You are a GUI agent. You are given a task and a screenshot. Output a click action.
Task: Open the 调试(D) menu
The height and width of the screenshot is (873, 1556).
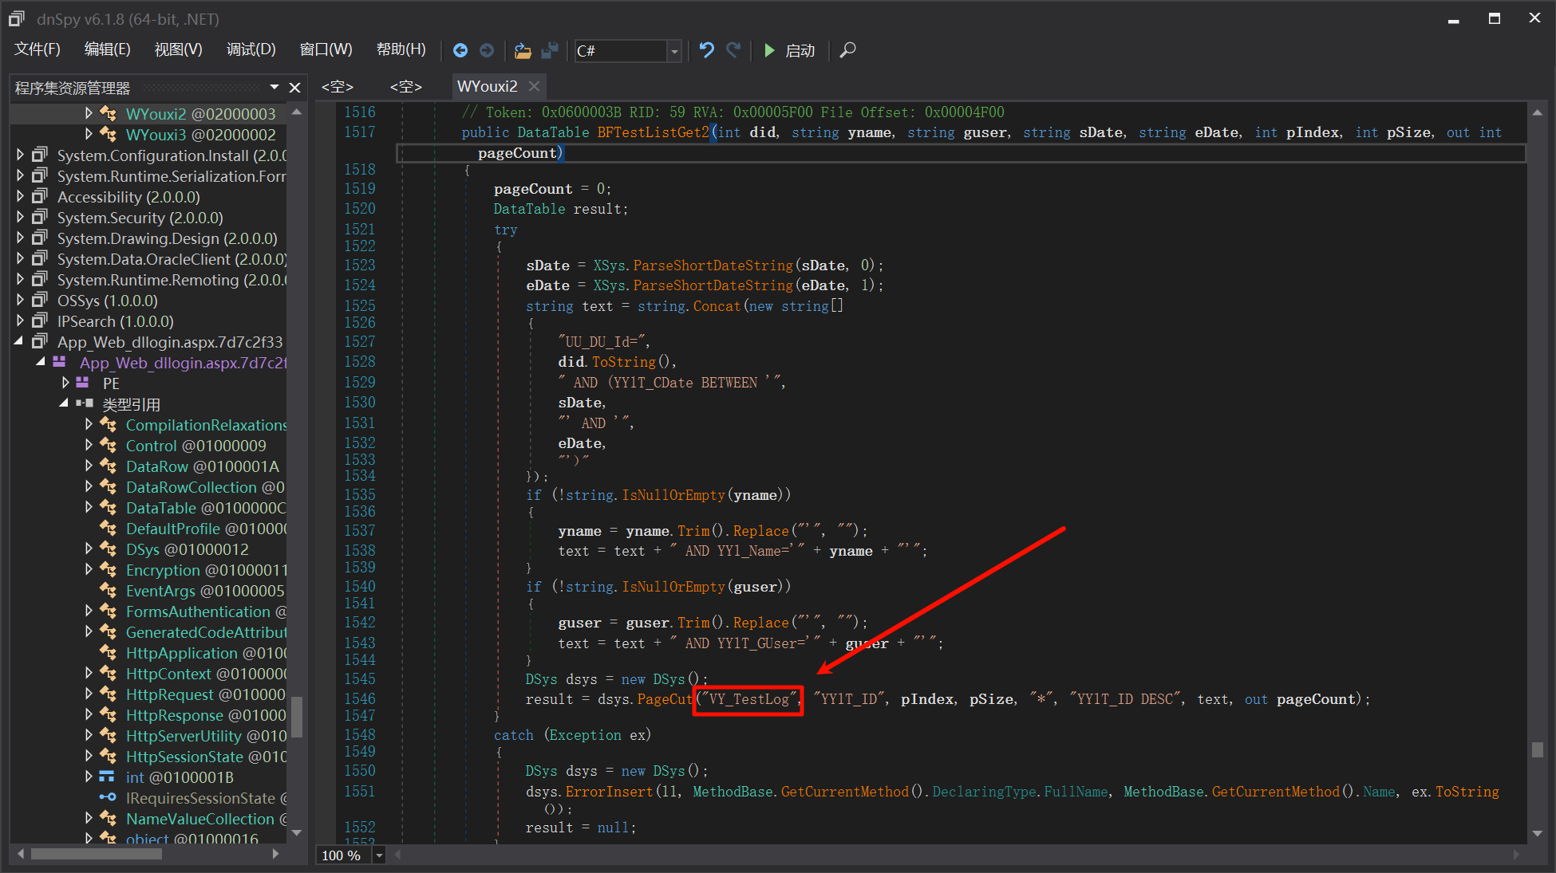pos(251,49)
